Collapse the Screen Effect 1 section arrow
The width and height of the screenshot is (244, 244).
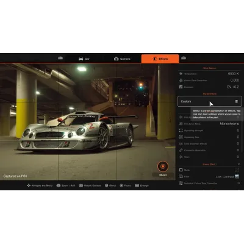239,164
